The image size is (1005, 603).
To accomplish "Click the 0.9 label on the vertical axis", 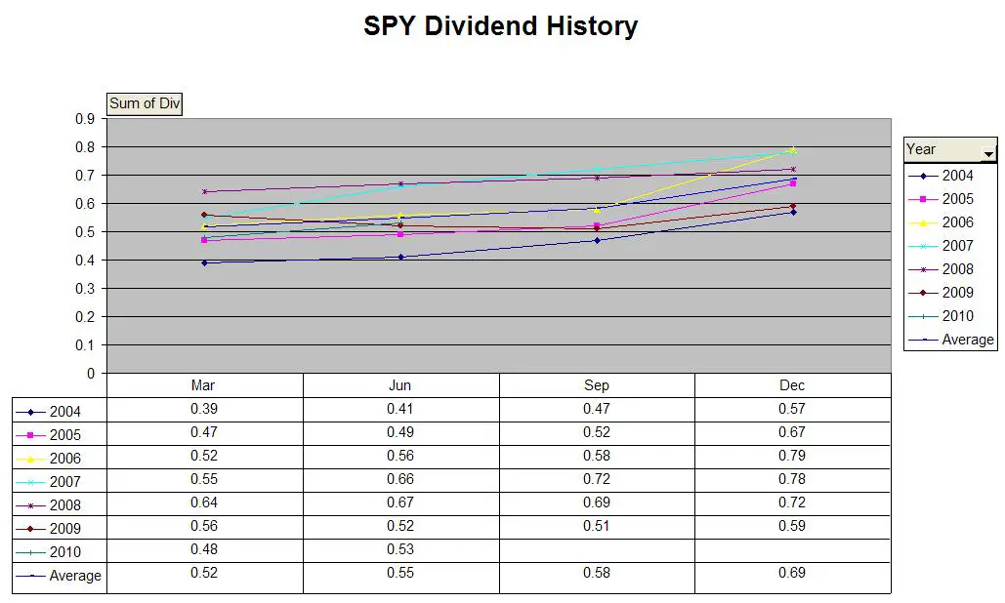I will (x=85, y=119).
